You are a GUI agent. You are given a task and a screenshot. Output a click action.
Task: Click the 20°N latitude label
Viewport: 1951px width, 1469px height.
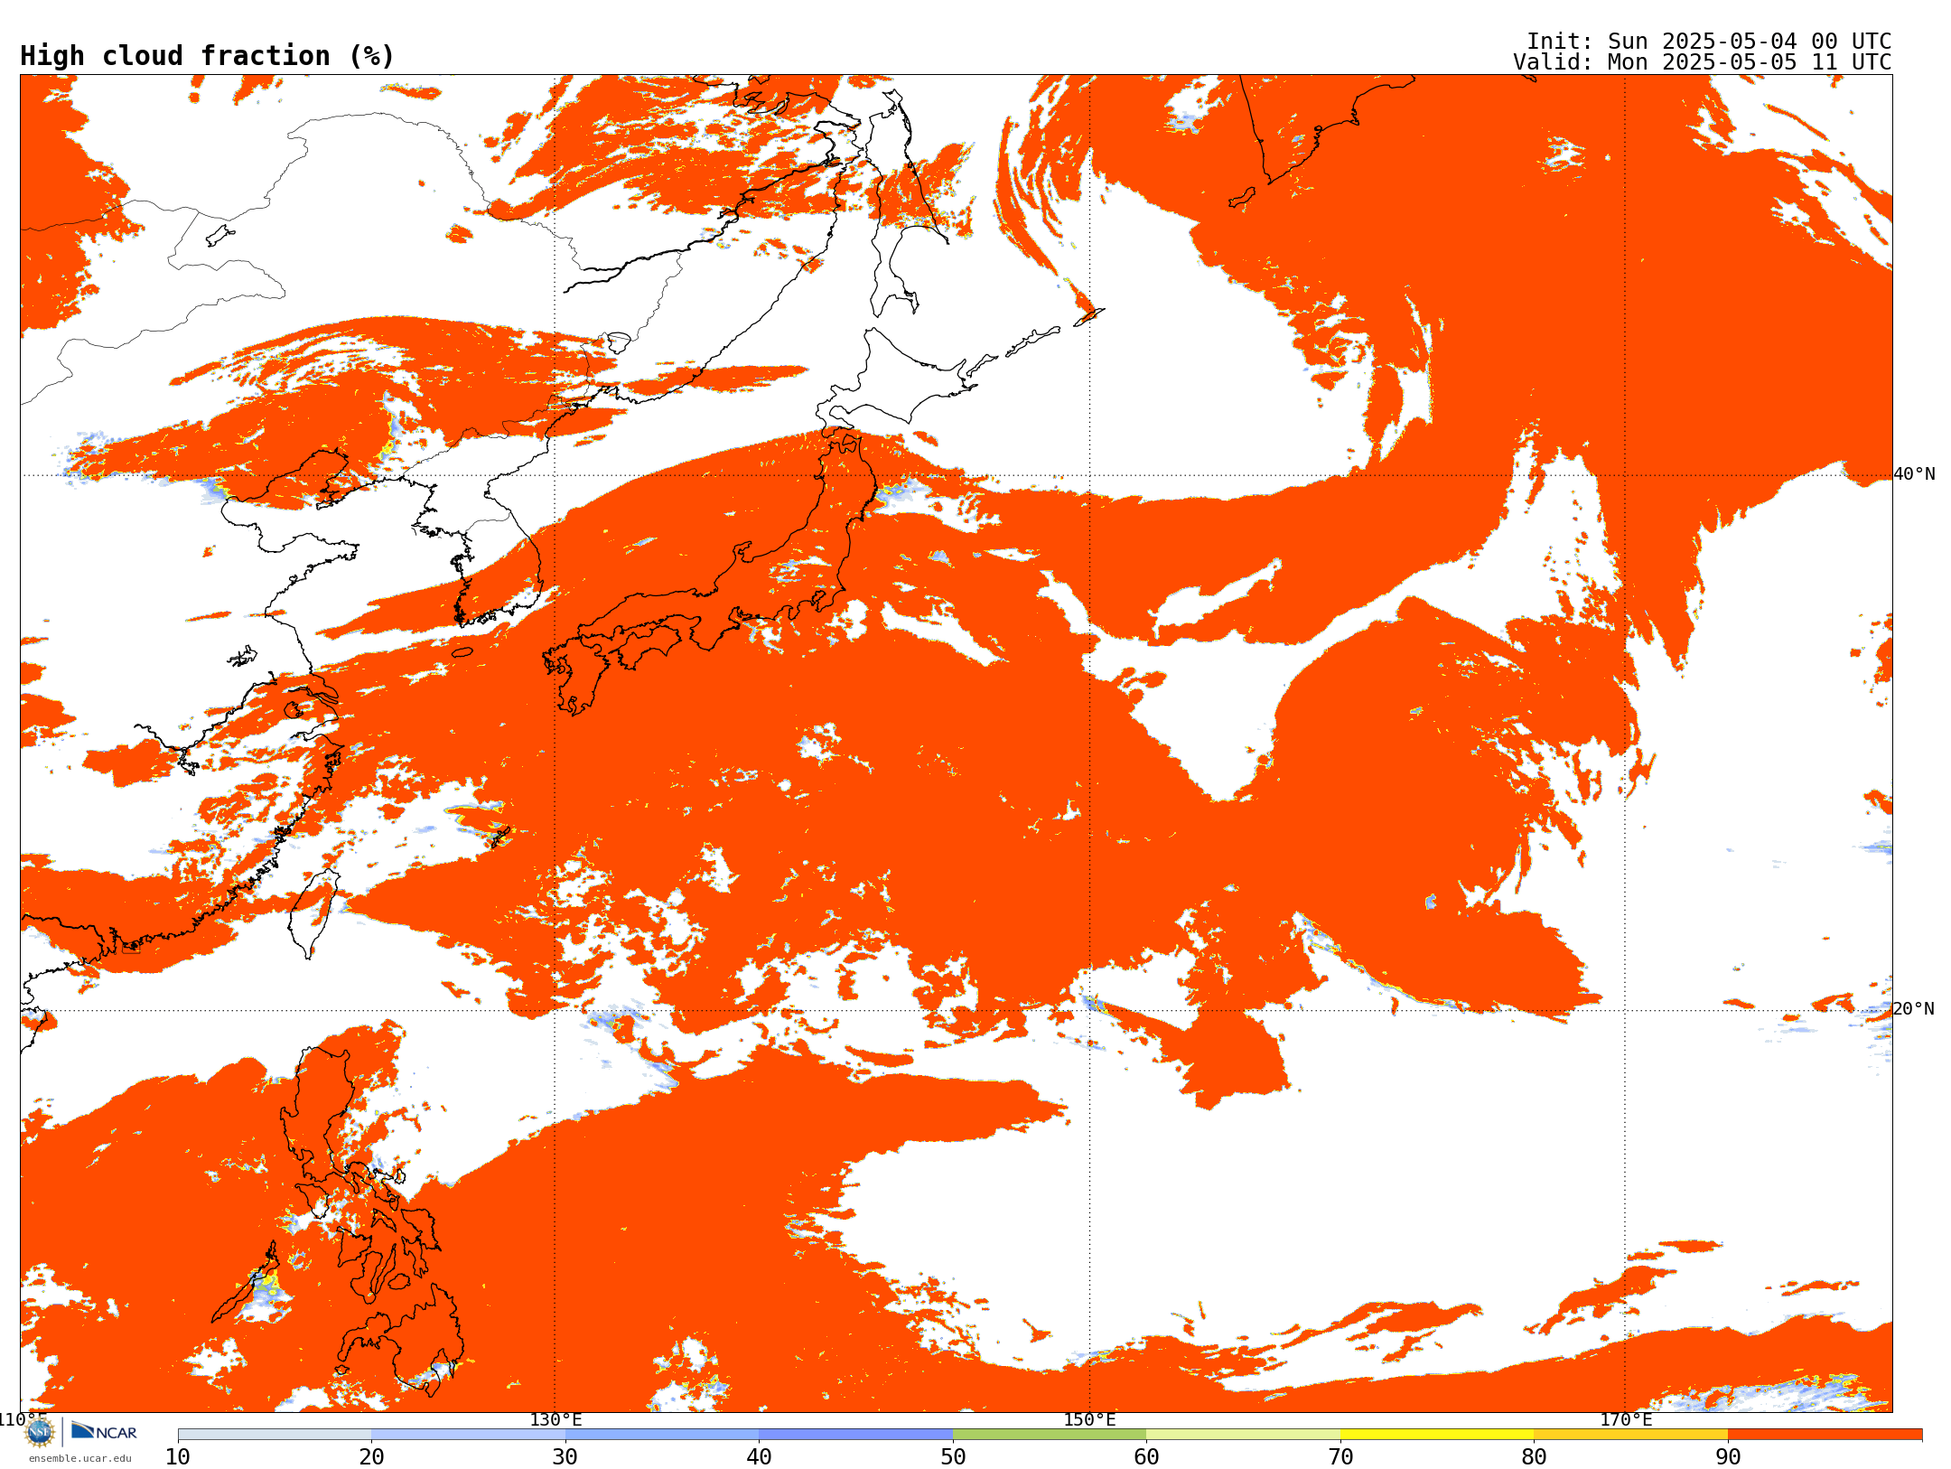1914,1009
